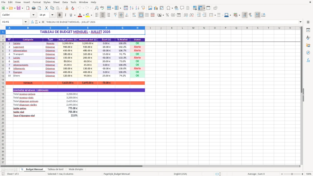Sort Ascending

(x=131, y=8)
